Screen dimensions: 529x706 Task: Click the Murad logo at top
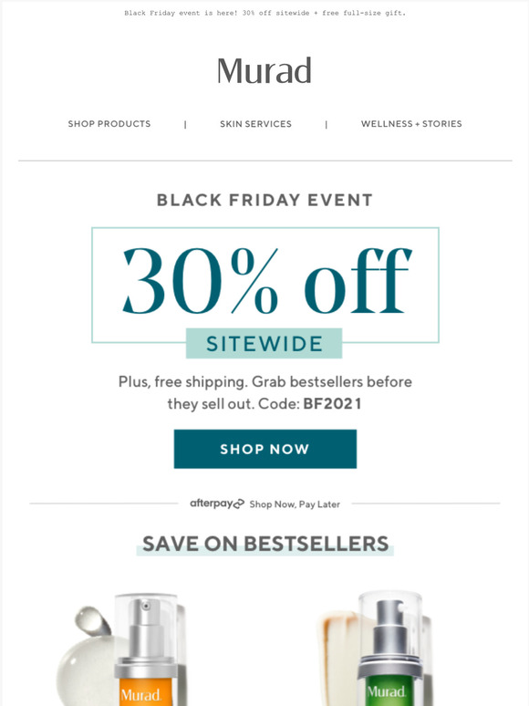coord(264,70)
